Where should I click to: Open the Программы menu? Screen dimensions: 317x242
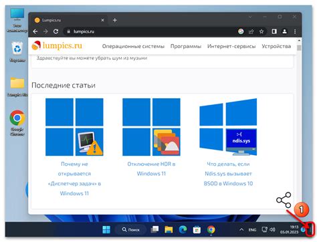[x=186, y=46]
